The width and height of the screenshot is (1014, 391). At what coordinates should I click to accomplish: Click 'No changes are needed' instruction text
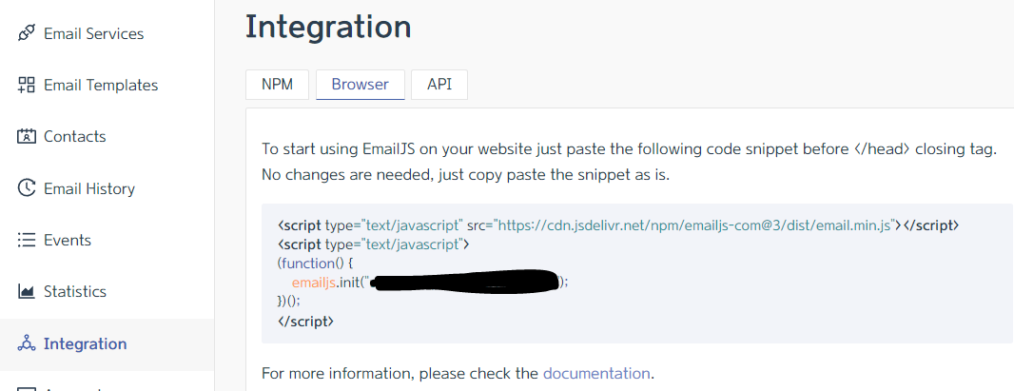(x=465, y=175)
